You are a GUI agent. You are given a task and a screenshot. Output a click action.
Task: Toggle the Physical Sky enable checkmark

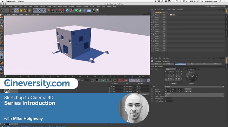pyautogui.click(x=167, y=13)
